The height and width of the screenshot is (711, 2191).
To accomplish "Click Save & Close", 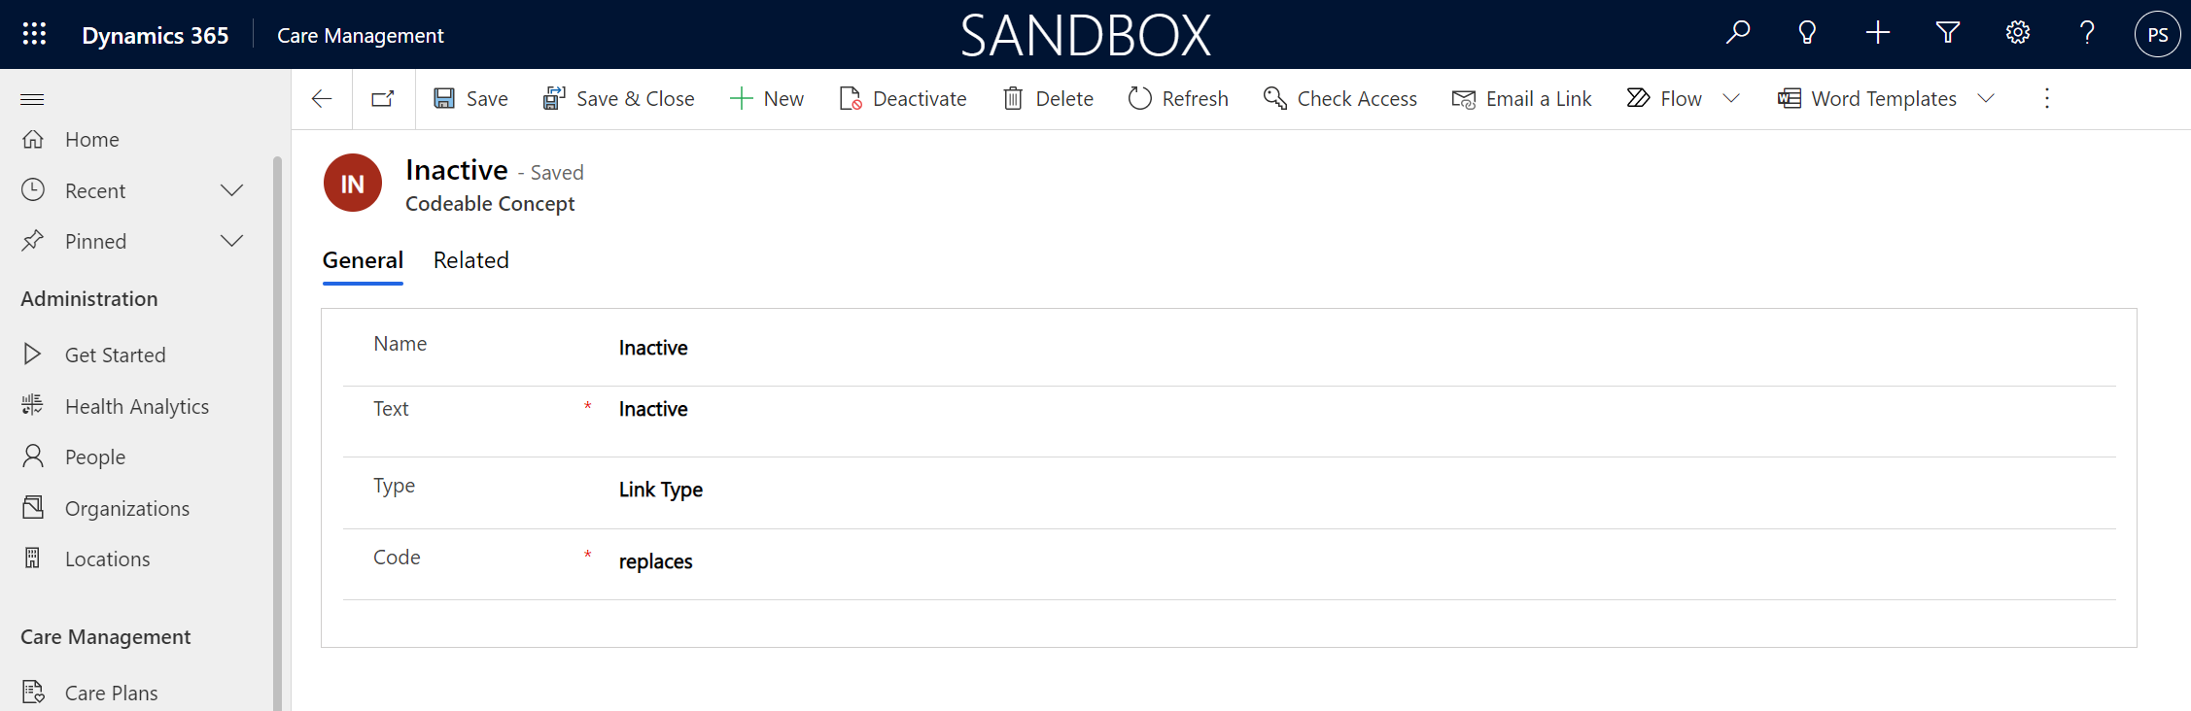I will (x=618, y=98).
